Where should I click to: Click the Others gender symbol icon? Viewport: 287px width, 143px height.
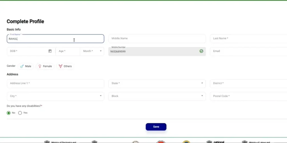tap(60, 66)
